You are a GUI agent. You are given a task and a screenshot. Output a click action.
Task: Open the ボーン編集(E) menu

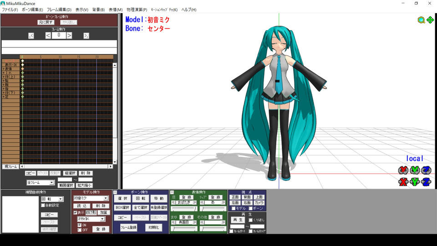point(32,10)
